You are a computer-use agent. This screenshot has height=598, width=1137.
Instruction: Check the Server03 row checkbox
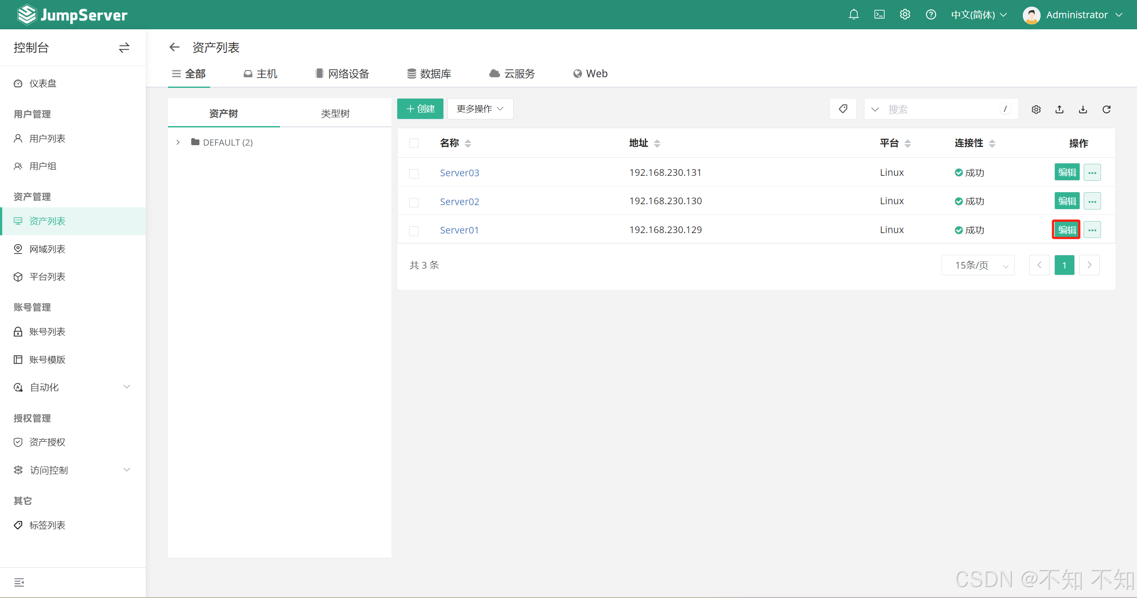point(414,173)
